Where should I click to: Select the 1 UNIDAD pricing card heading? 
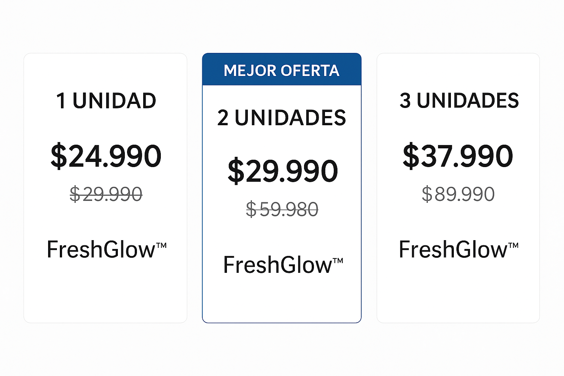(106, 101)
